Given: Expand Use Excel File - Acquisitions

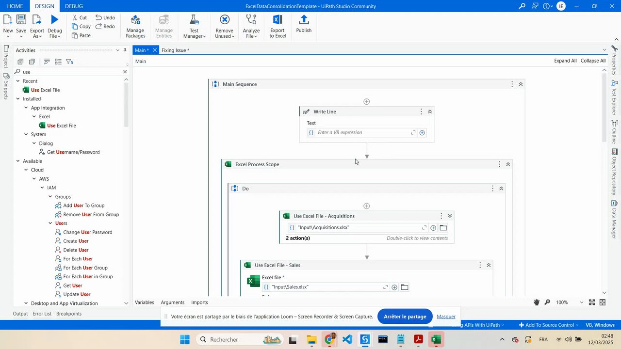Looking at the screenshot, I should click(x=450, y=216).
